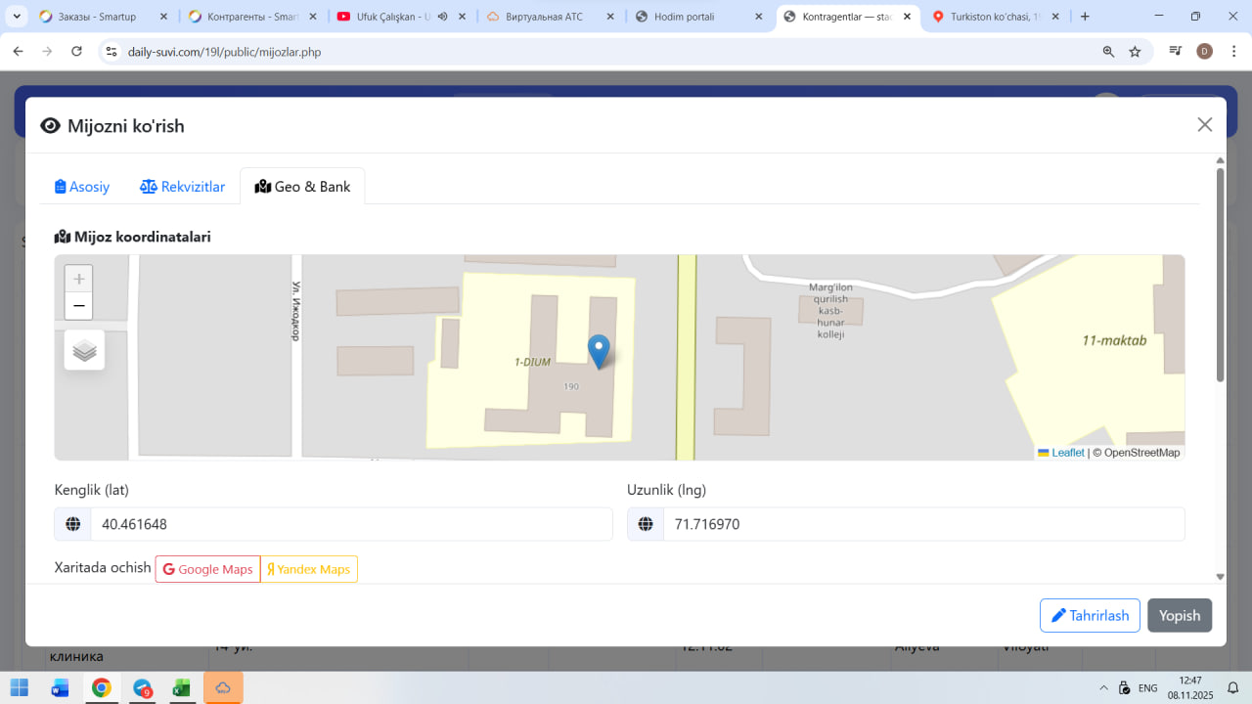Close the Mijozni ko'rish dialog
This screenshot has width=1252, height=704.
pos(1204,124)
